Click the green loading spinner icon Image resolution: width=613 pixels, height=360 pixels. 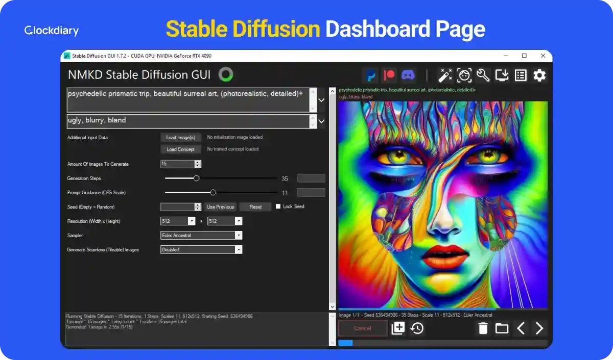coord(226,74)
